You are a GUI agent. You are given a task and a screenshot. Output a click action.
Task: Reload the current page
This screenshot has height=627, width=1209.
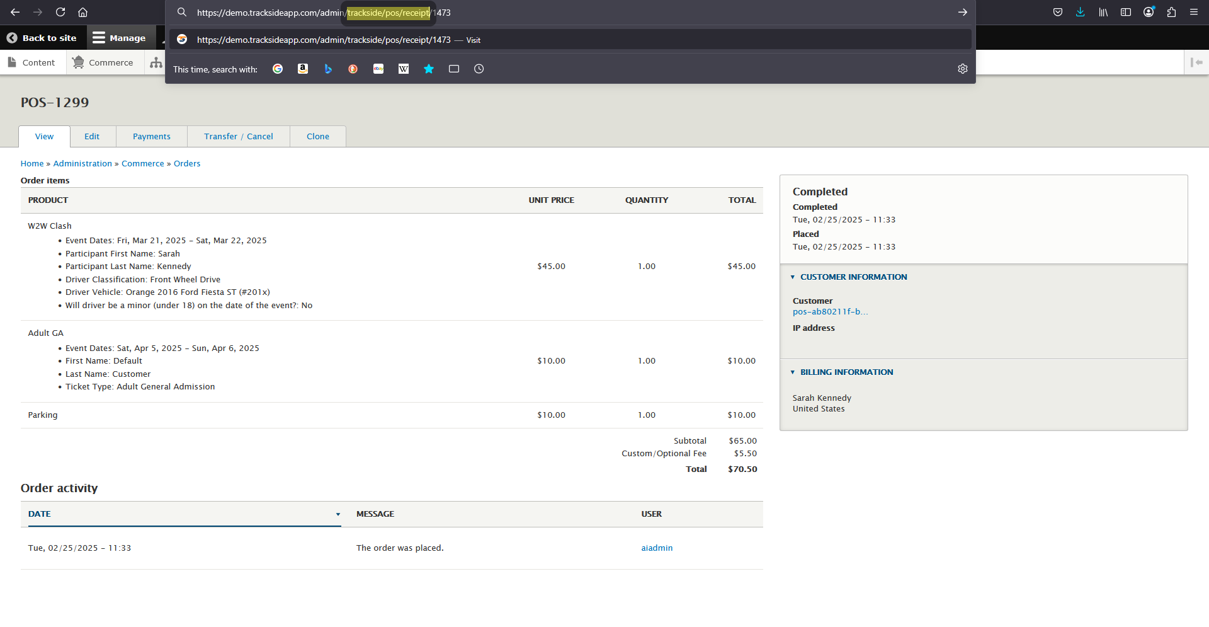point(60,12)
